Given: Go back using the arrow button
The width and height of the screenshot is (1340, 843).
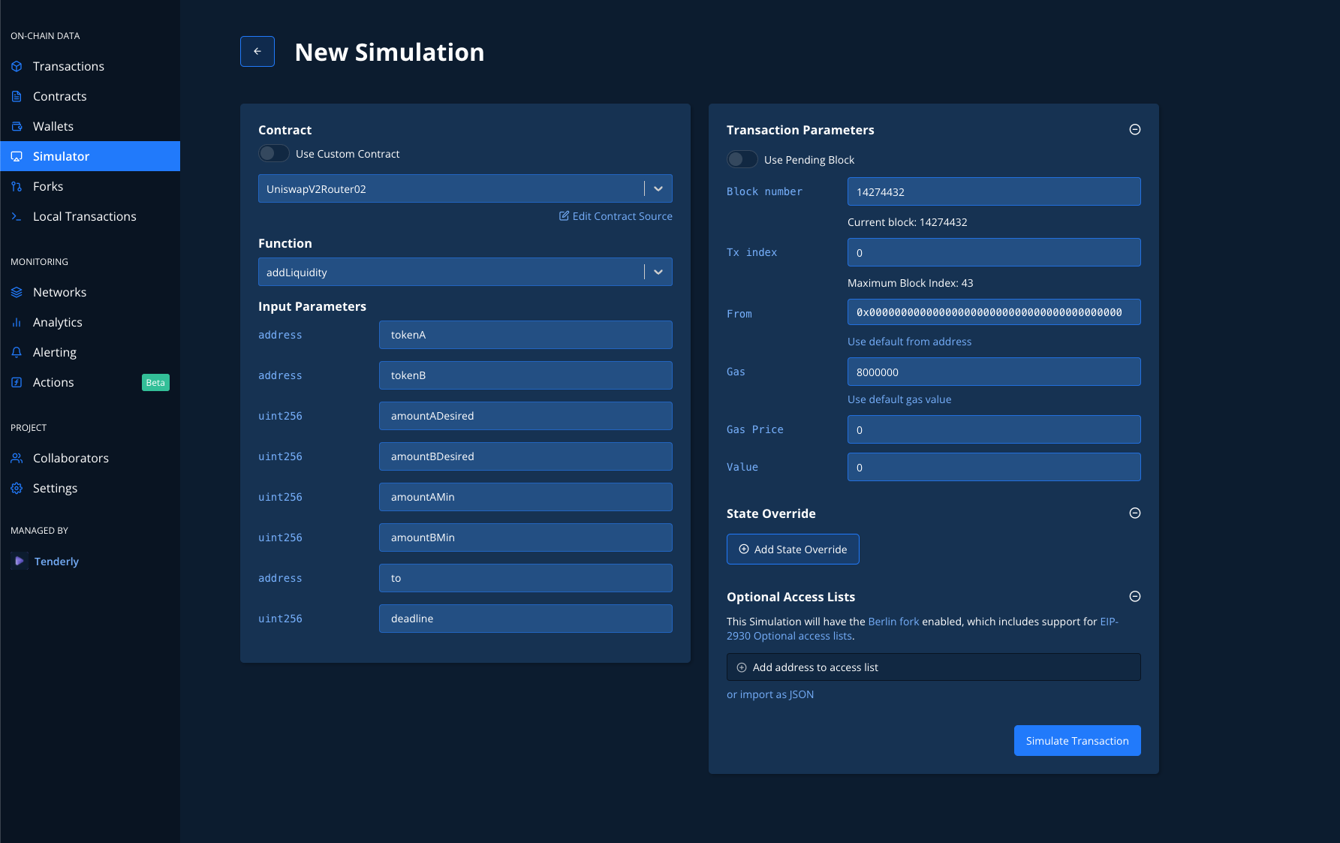Looking at the screenshot, I should click(257, 51).
